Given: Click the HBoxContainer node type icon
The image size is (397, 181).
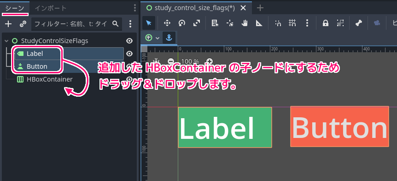Looking at the screenshot, I should click(20, 80).
